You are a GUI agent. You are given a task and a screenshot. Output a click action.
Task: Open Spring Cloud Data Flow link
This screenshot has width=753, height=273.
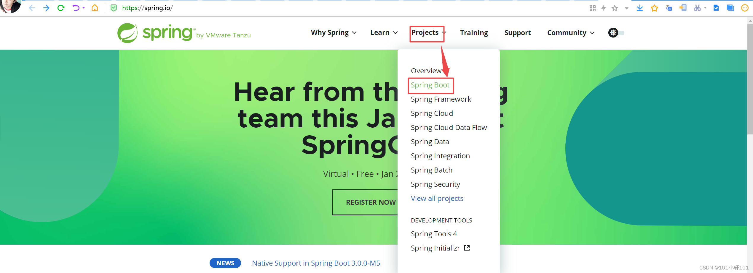pyautogui.click(x=449, y=128)
